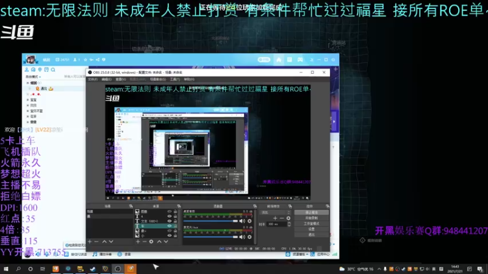Screen dimensions: 488x274
Task: Open the scene transition type dropdown
Action: [x=276, y=213]
